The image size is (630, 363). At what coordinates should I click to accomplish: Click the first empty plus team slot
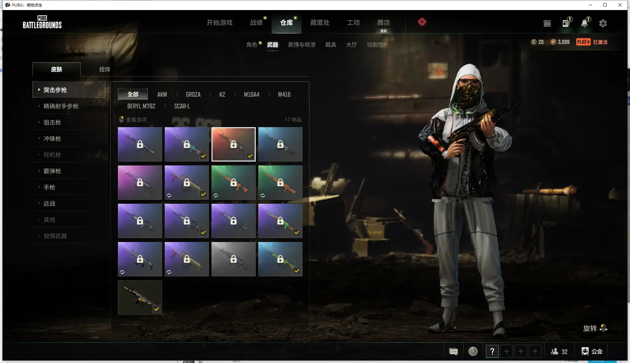click(x=507, y=351)
